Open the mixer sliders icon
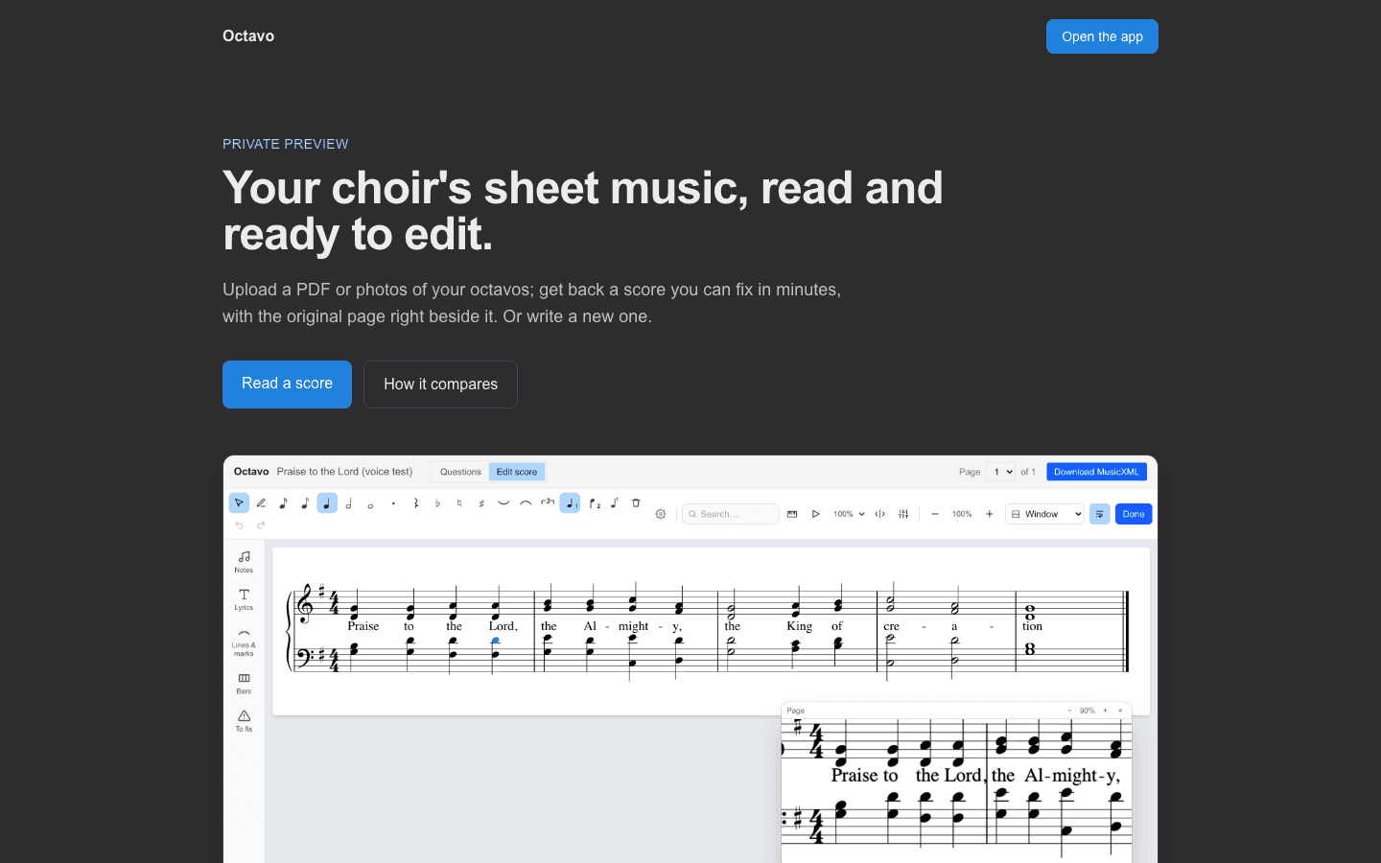 point(903,514)
